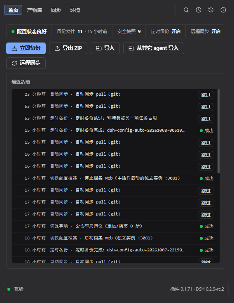
Task: Click 成功 status on 会话布局归位 row
Action: 206,227
